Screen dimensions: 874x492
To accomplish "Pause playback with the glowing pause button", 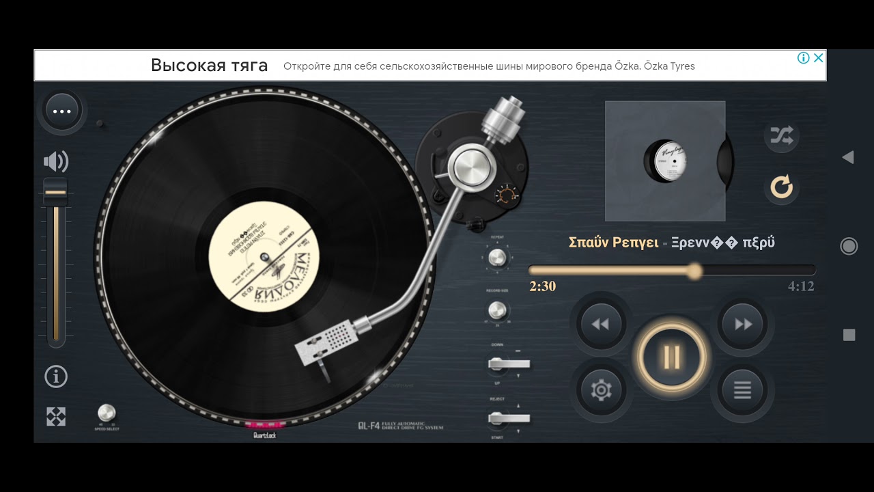I will (x=671, y=357).
